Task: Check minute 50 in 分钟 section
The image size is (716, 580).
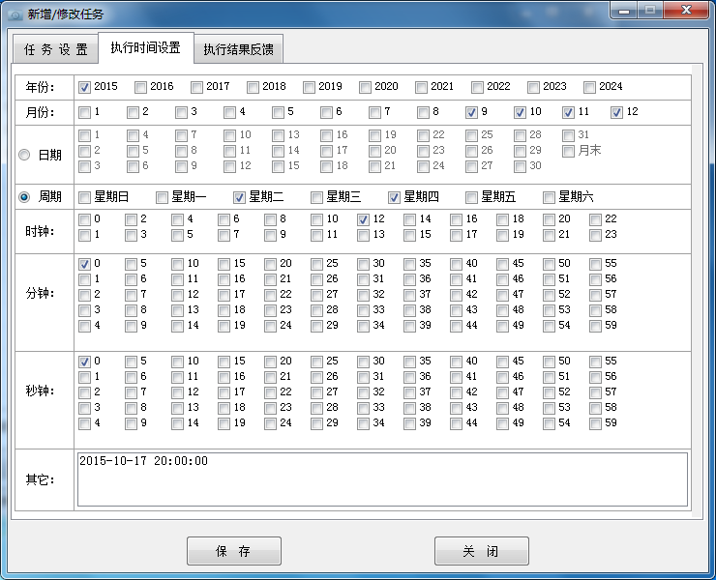Action: pyautogui.click(x=549, y=264)
